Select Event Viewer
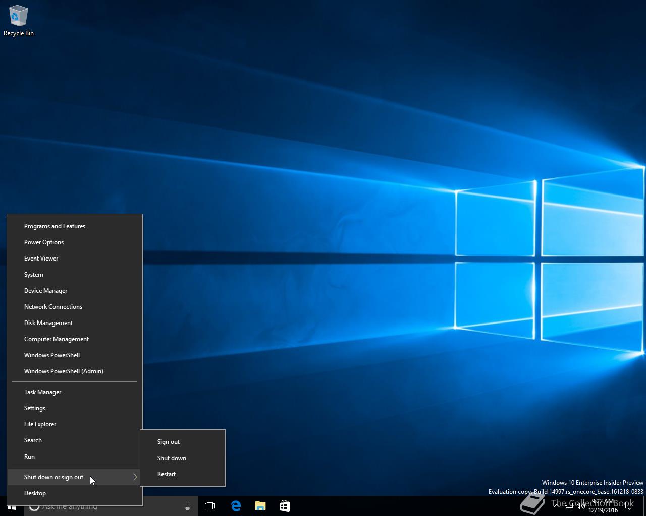646x516 pixels. 75,259
